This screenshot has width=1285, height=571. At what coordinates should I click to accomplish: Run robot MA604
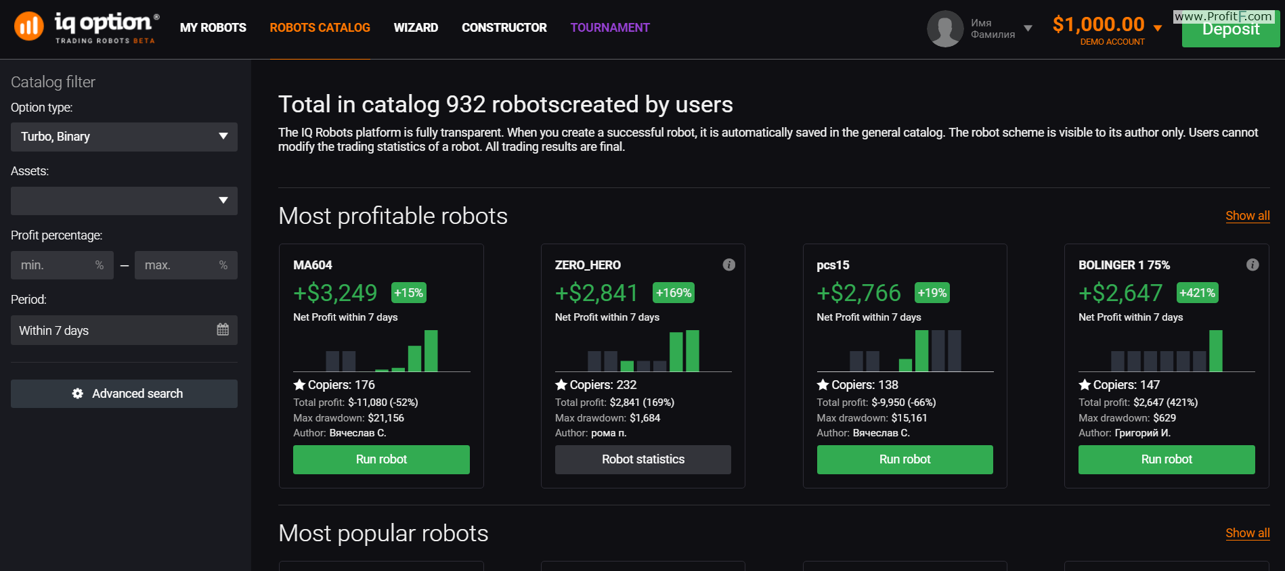381,459
